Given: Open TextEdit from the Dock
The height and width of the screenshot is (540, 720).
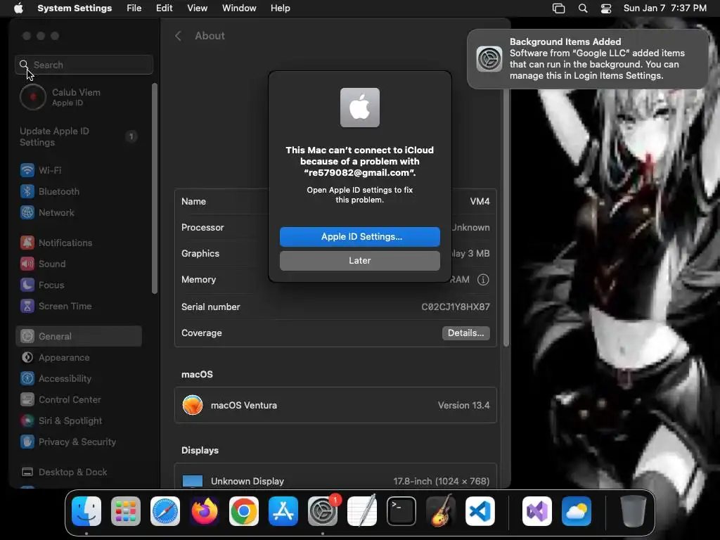Looking at the screenshot, I should (362, 511).
